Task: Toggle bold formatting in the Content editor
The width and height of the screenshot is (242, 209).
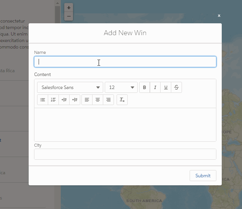Action: (145, 87)
